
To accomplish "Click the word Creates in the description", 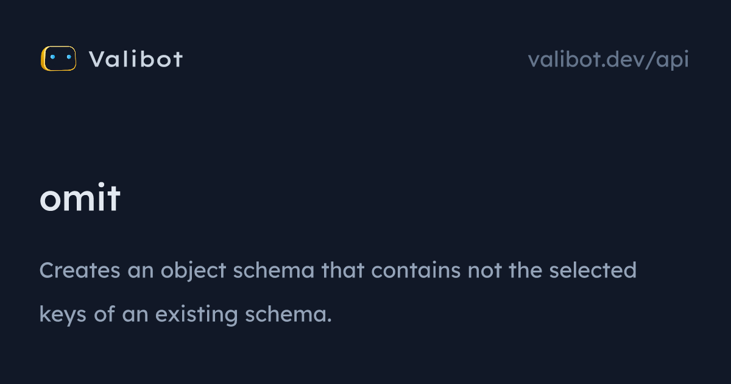I will [80, 269].
